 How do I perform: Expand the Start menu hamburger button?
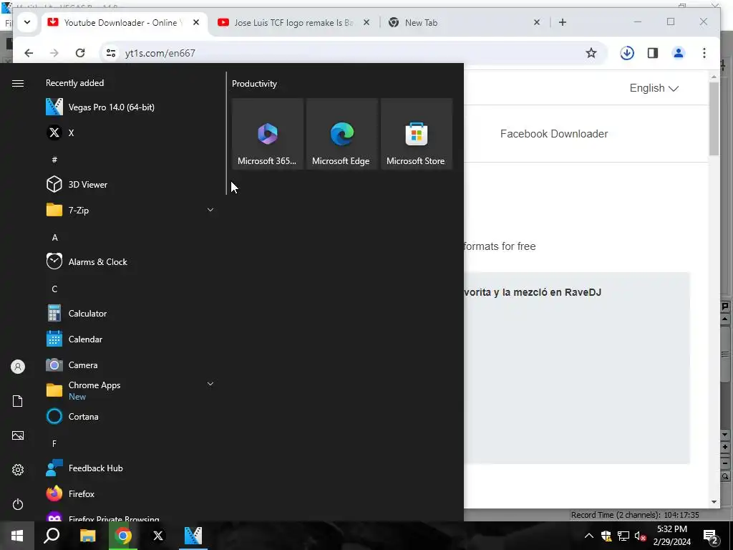[x=18, y=83]
